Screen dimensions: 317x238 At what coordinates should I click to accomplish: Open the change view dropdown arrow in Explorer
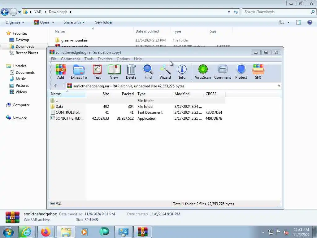pos(289,22)
